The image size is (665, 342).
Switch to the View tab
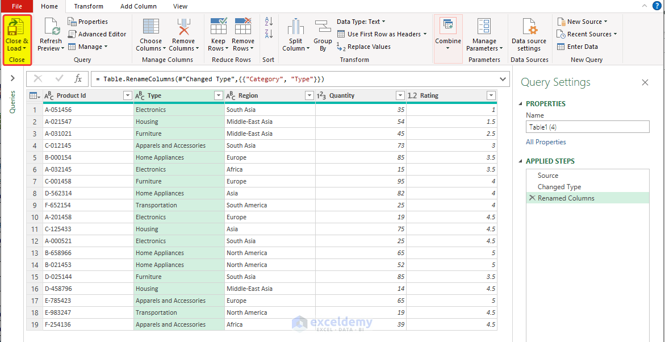(180, 6)
